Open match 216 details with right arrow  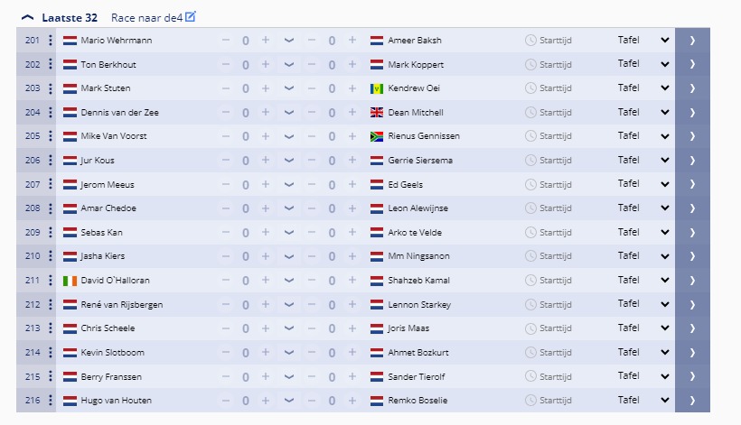click(x=692, y=400)
